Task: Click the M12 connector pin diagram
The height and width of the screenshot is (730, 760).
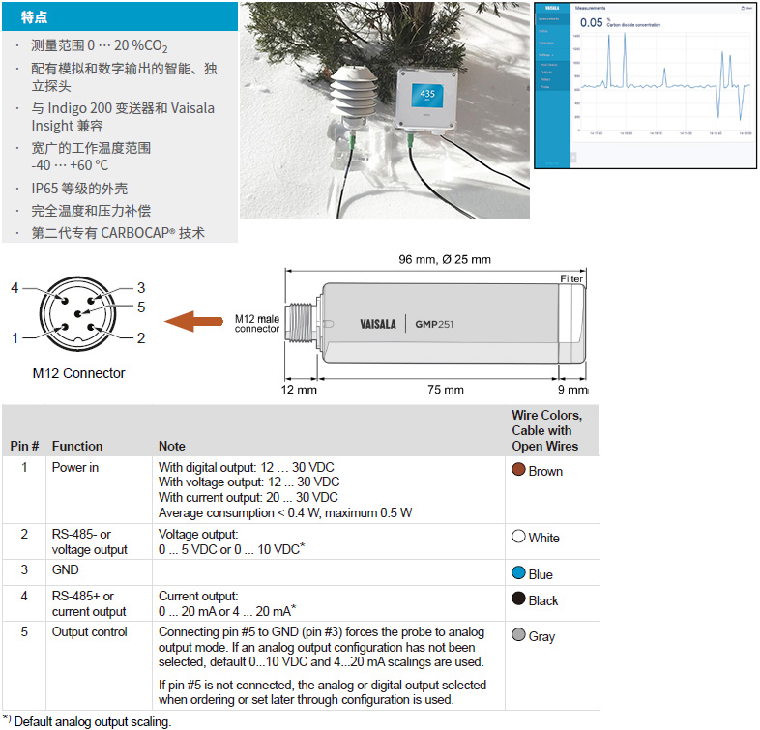Action: point(77,313)
